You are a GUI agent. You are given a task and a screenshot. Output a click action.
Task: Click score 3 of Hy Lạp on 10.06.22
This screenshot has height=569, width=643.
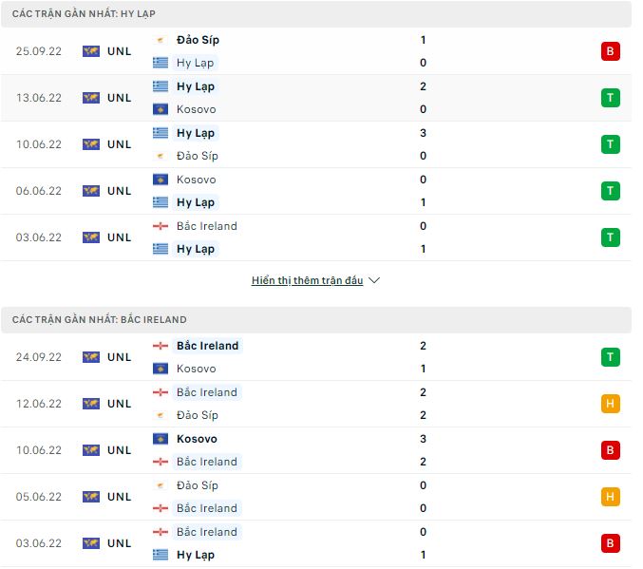click(423, 133)
